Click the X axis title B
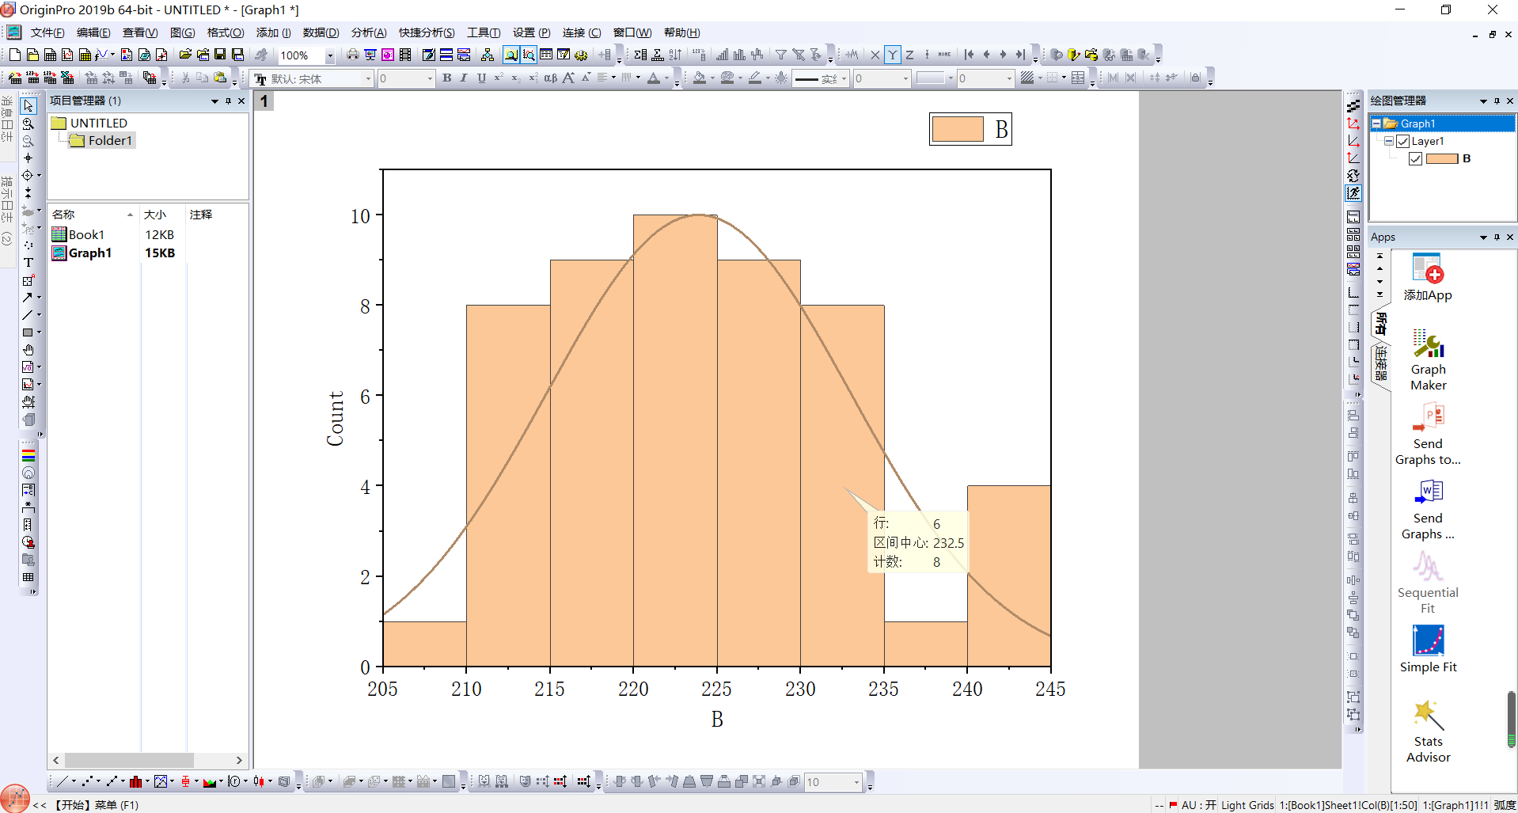 click(x=717, y=719)
